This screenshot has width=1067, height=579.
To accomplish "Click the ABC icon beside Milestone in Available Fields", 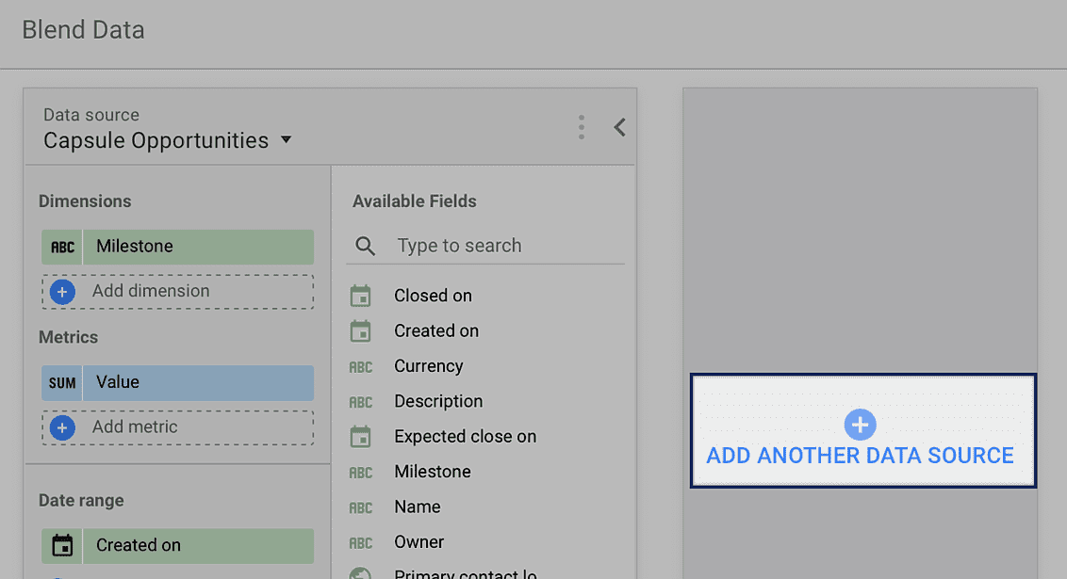I will pyautogui.click(x=361, y=473).
